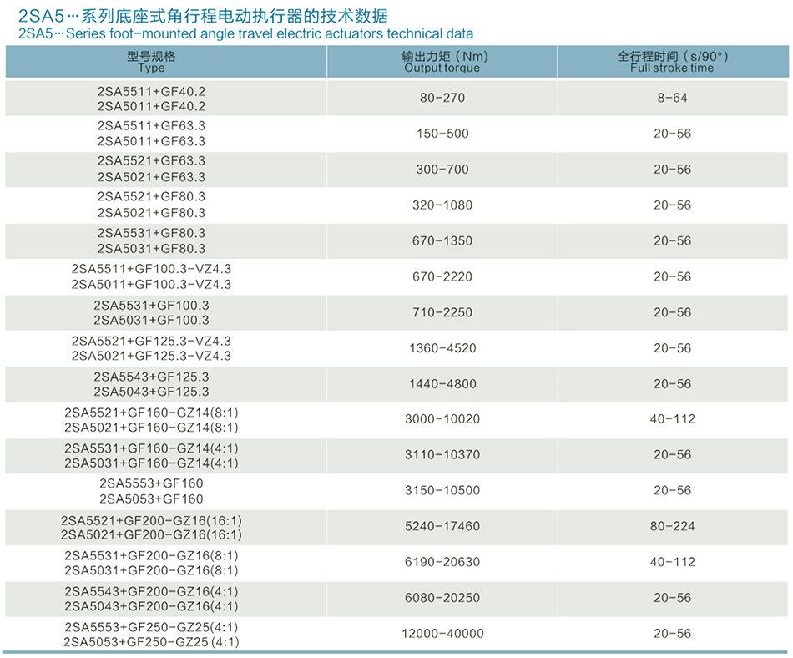
Task: Click the 300-700 torque cell
Action: 442,170
